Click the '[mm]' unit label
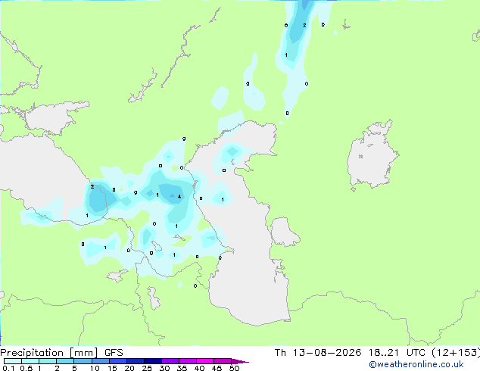This screenshot has width=480, height=371. click(83, 353)
